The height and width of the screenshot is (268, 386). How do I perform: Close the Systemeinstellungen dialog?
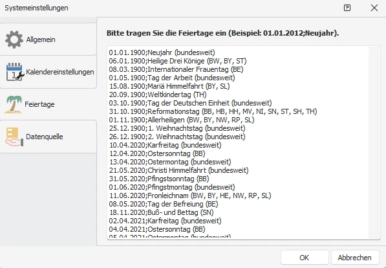[x=374, y=8]
